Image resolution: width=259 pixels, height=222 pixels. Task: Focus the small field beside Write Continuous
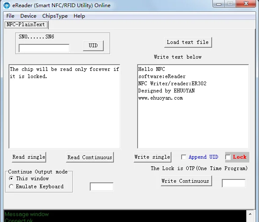234,183
